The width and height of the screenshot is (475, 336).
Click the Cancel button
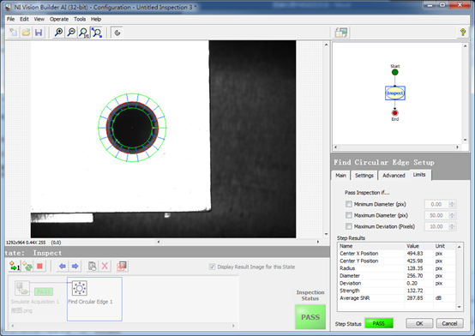[449, 324]
